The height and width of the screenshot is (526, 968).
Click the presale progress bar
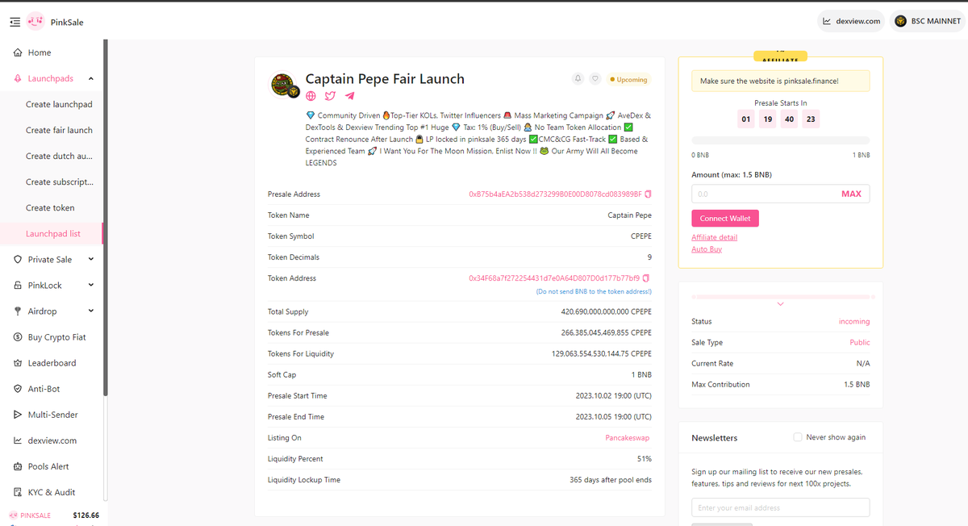780,140
